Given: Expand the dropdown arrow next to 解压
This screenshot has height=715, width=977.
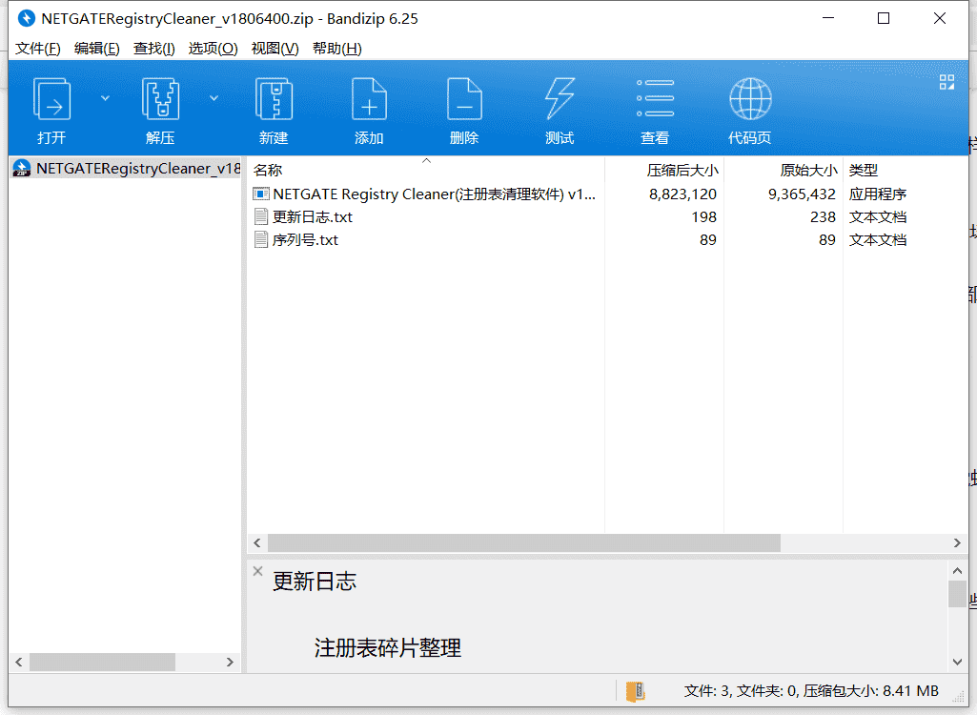Looking at the screenshot, I should (214, 98).
